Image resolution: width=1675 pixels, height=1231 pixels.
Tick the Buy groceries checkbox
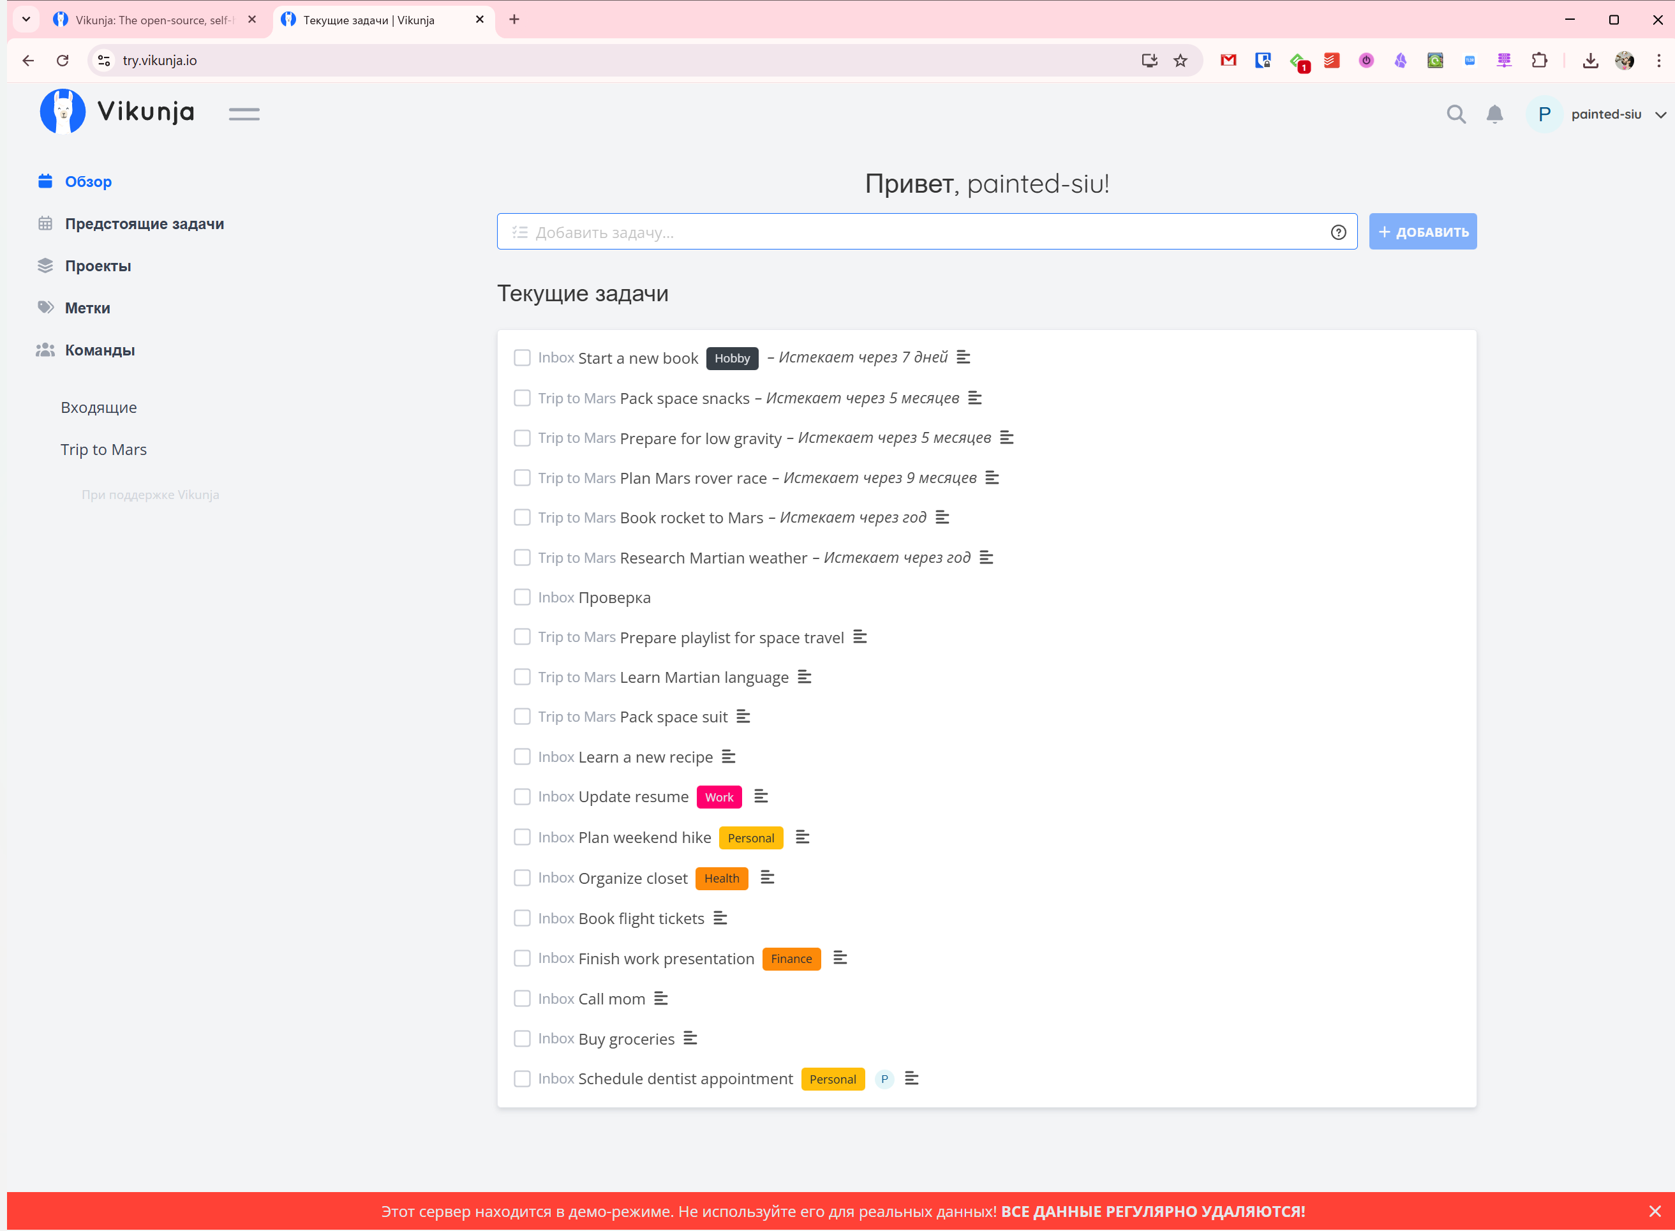tap(521, 1039)
